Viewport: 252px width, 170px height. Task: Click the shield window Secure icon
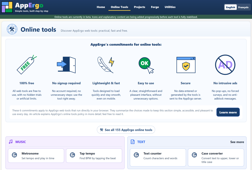(x=186, y=65)
